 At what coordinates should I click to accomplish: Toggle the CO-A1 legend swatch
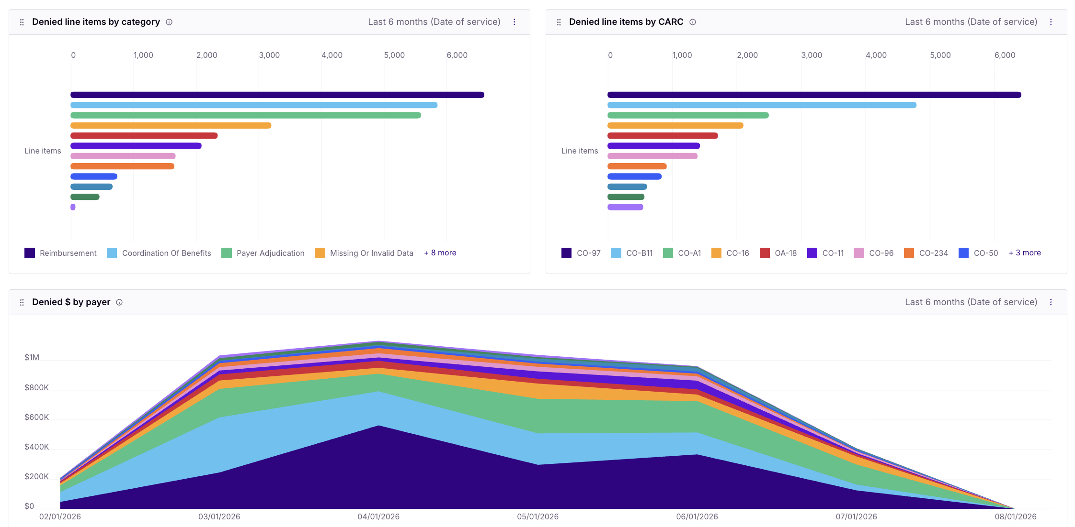coord(668,253)
